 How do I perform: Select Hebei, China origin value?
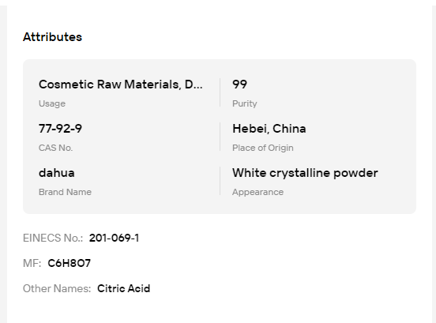click(x=269, y=129)
